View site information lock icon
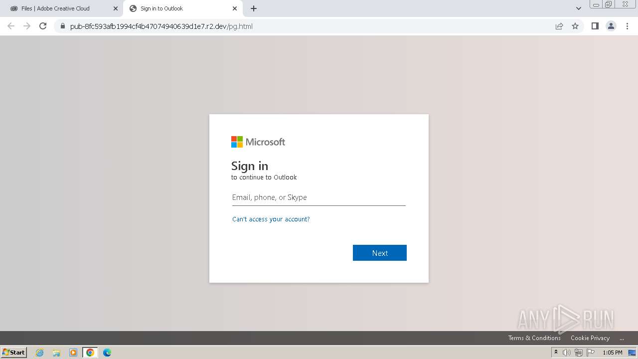This screenshot has width=638, height=359. [63, 26]
